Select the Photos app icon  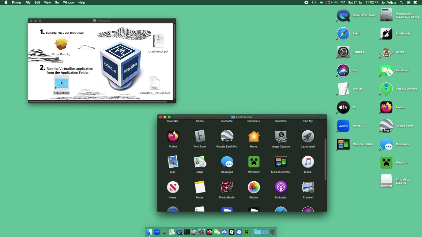(x=254, y=187)
